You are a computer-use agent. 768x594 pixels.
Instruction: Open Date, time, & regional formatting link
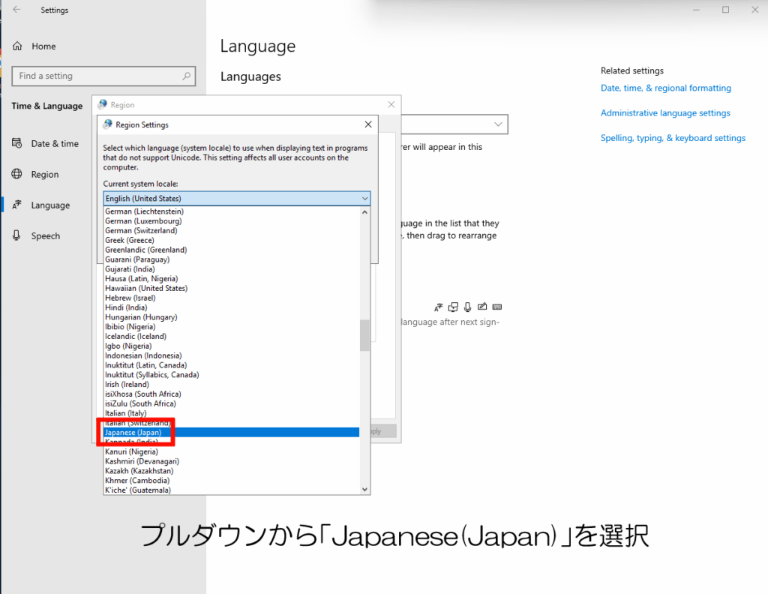click(x=665, y=88)
